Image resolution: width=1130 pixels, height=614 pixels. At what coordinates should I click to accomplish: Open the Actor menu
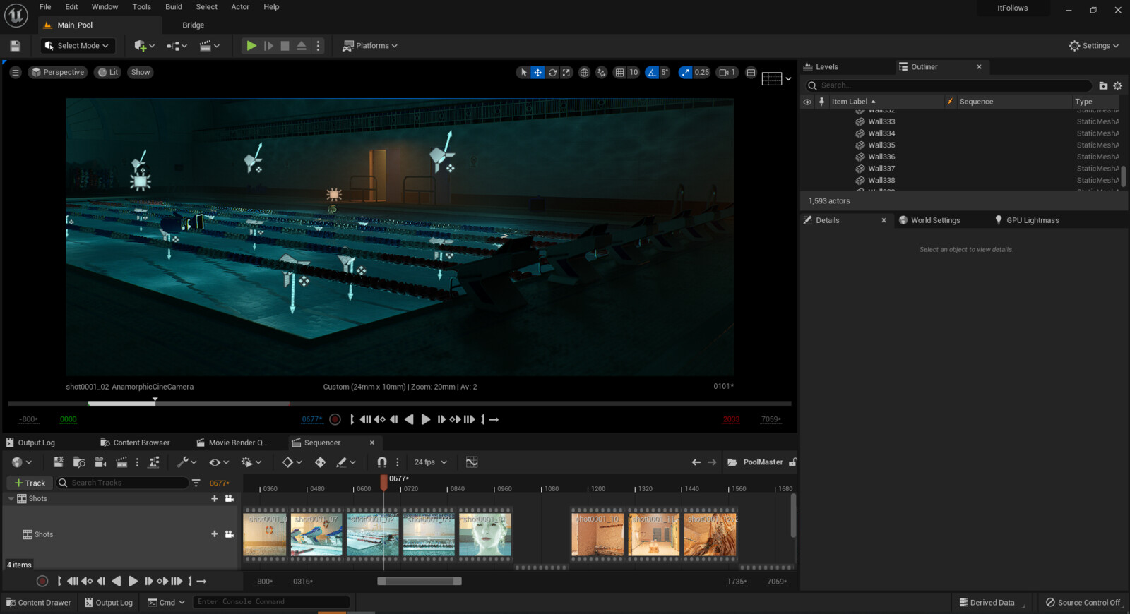(240, 7)
